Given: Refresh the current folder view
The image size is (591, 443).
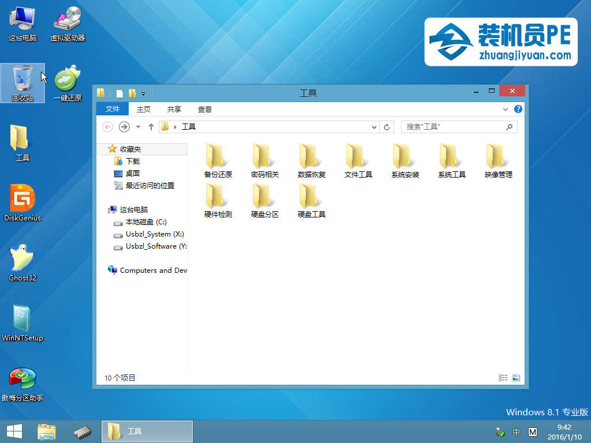Looking at the screenshot, I should (387, 127).
